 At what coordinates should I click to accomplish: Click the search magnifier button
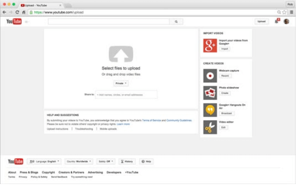point(176,22)
